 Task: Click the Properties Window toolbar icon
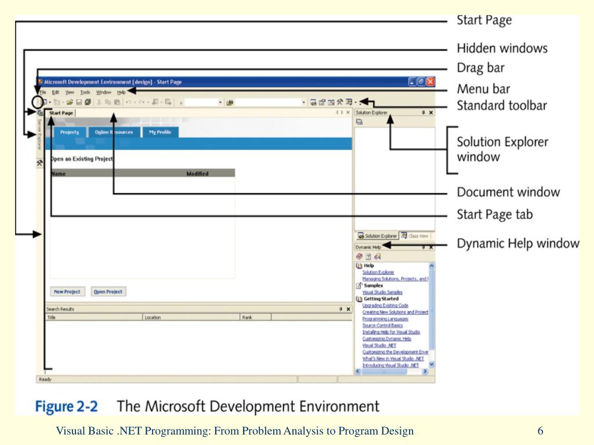click(322, 102)
